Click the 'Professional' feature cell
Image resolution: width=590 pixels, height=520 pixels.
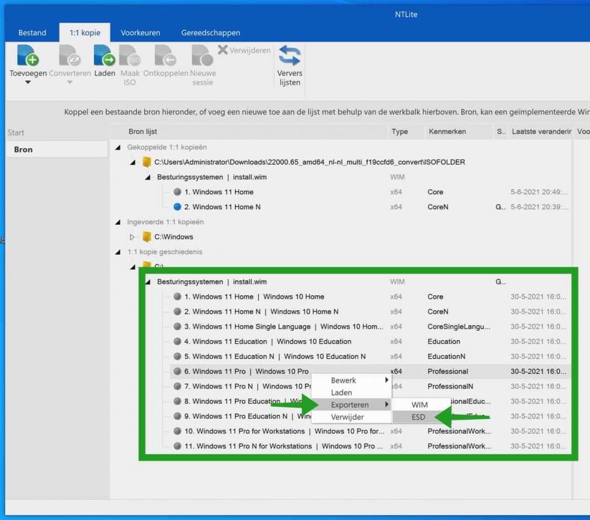tap(448, 372)
